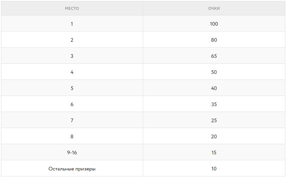Click the 20 points value

tap(214, 137)
